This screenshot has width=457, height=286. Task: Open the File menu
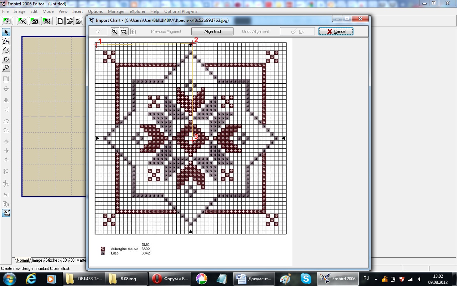(x=5, y=11)
